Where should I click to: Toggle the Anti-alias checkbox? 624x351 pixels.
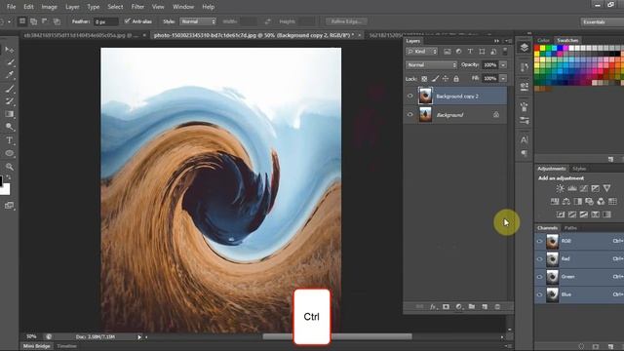(128, 21)
